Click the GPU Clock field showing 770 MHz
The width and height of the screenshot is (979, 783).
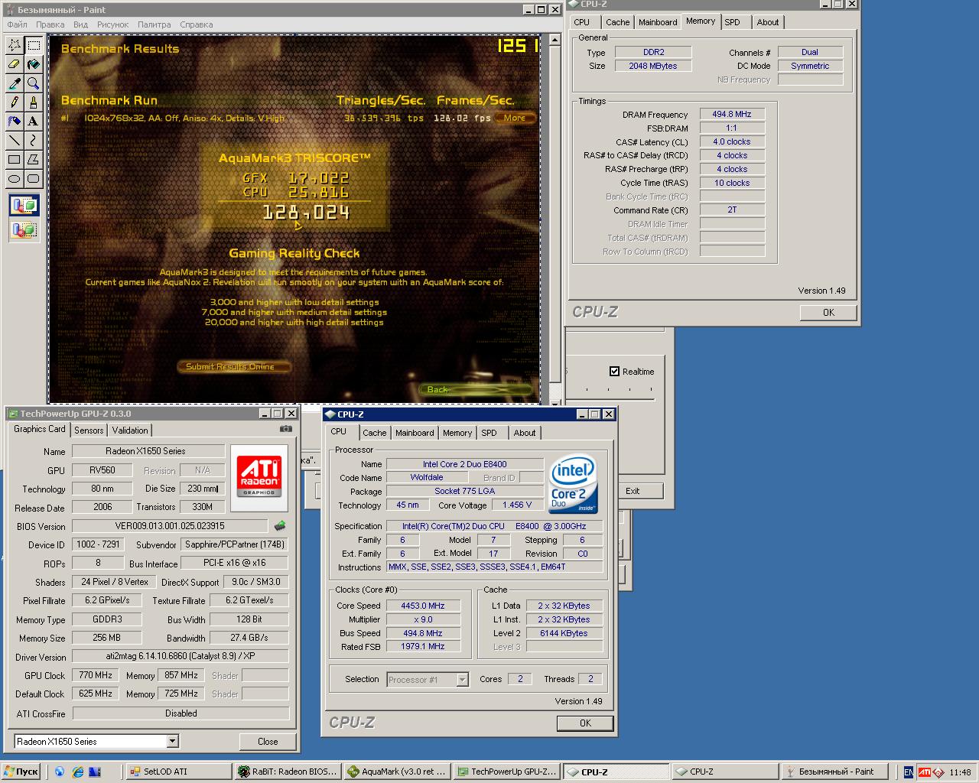pyautogui.click(x=96, y=675)
